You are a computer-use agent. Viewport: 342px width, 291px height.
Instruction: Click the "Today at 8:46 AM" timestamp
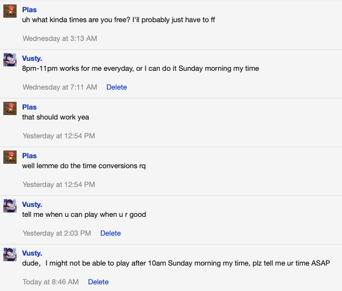(50, 282)
